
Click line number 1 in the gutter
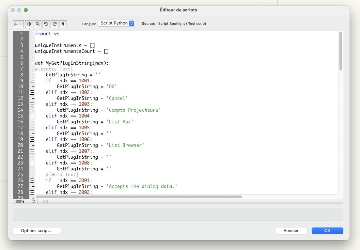point(22,34)
